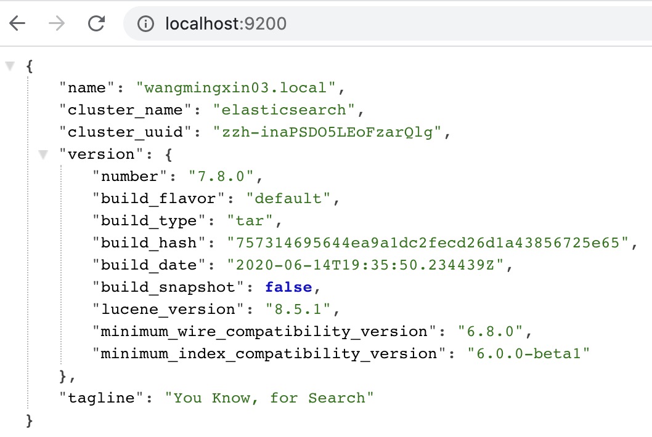Click the "wangmingxin03.local" name value
Screen dimensions: 652x437
pyautogui.click(x=240, y=87)
